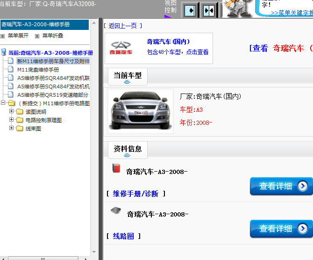This screenshot has width=313, height=260.
Task: Click document icon of M11底盘维修手册
Action: [x=11, y=69]
